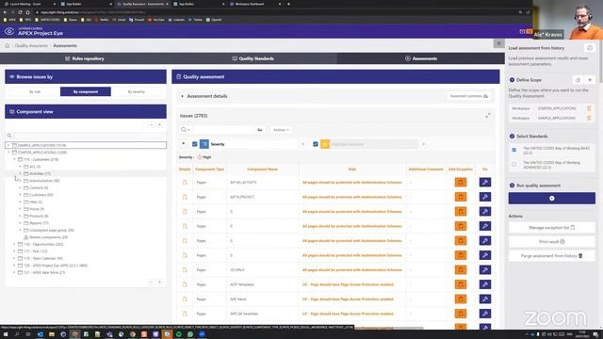Add exception for AP14_PROJECT issue
Screen dimensions: 603x339
461,197
